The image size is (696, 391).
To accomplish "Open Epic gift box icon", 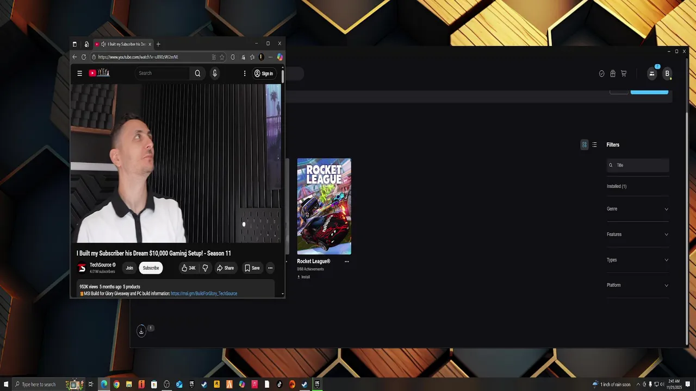I will tap(613, 73).
